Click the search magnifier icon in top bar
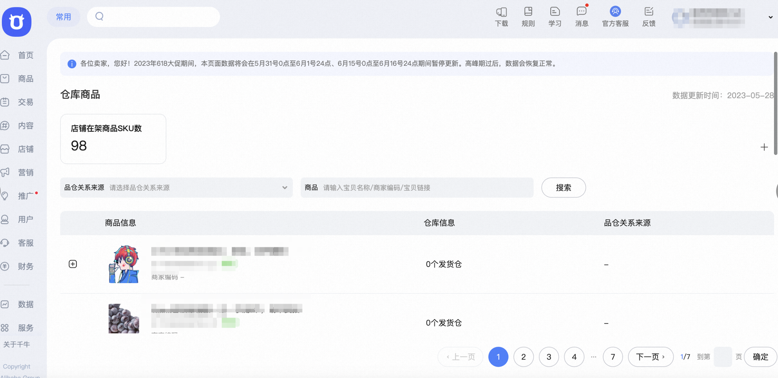The height and width of the screenshot is (378, 778). pos(99,16)
